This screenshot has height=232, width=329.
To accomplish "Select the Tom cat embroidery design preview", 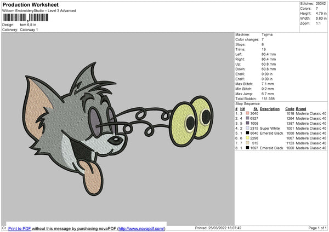I will click(118, 129).
